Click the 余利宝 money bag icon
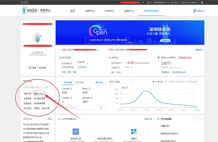The image size is (218, 142). coord(110,58)
